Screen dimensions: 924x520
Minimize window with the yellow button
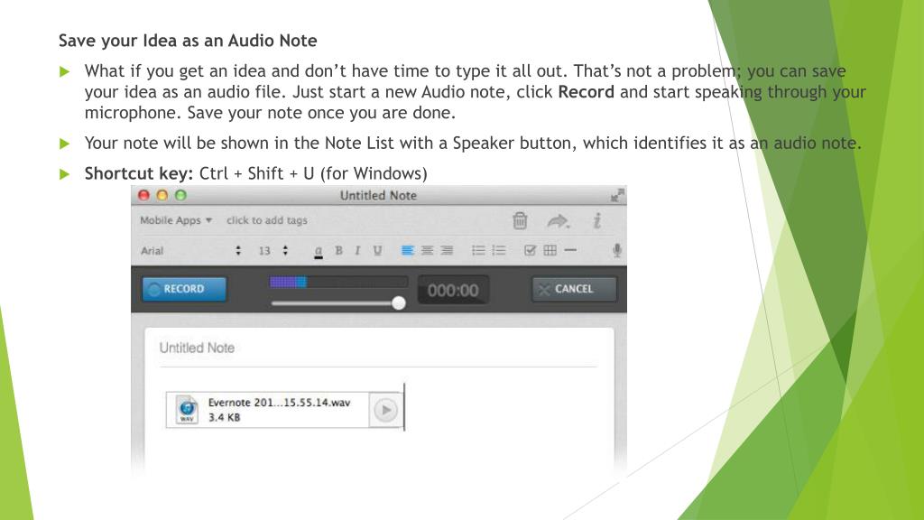162,195
